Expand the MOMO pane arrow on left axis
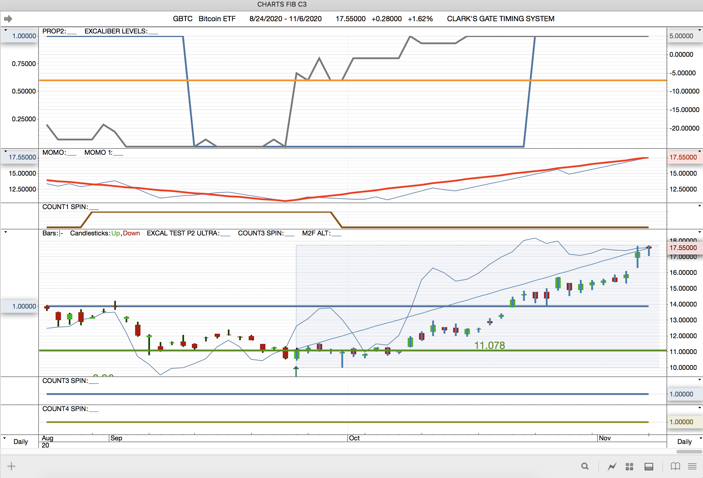The height and width of the screenshot is (478, 703). 5,151
